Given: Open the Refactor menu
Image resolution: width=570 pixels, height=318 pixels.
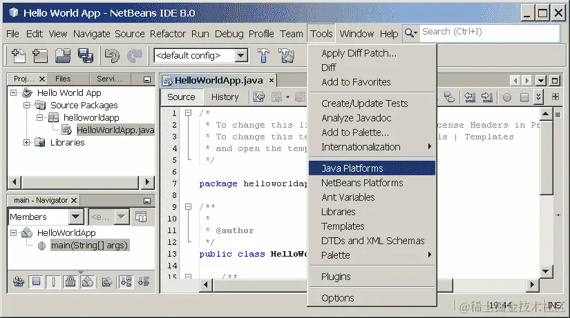Looking at the screenshot, I should [168, 34].
